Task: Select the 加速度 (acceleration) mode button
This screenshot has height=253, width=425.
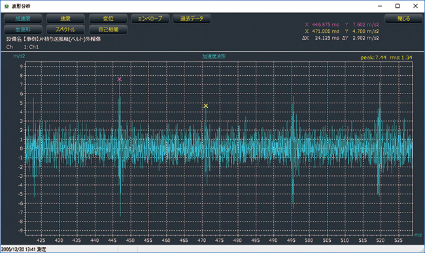Action: (23, 19)
